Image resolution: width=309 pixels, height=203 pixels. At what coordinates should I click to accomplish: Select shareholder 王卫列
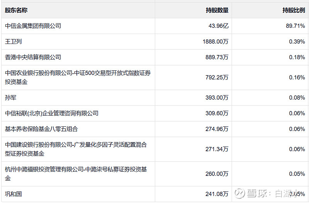point(14,41)
